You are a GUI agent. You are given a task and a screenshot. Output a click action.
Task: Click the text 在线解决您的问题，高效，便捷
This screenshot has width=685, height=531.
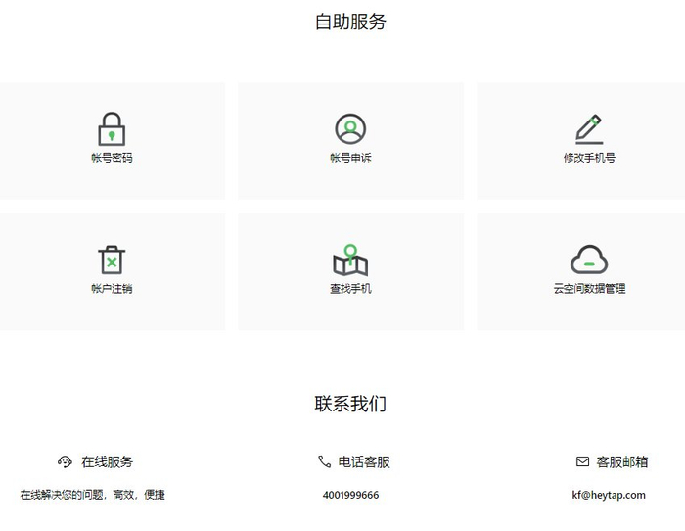point(93,495)
